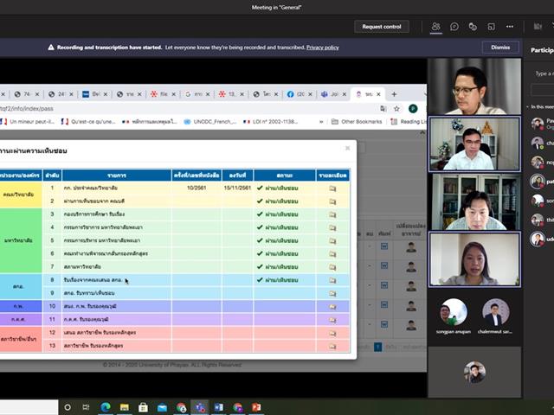Click document number 10/2561 in row 1
Image resolution: width=554 pixels, height=415 pixels.
click(x=196, y=188)
